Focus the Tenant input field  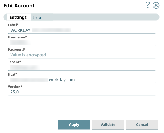coord(82,67)
